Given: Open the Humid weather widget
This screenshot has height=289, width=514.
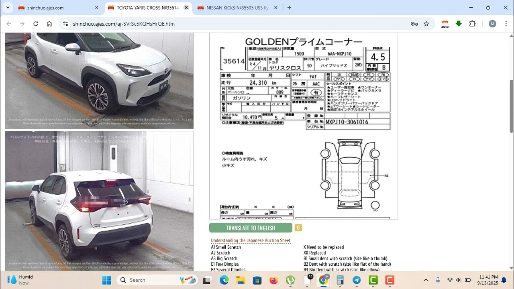Looking at the screenshot, I should pyautogui.click(x=21, y=280).
